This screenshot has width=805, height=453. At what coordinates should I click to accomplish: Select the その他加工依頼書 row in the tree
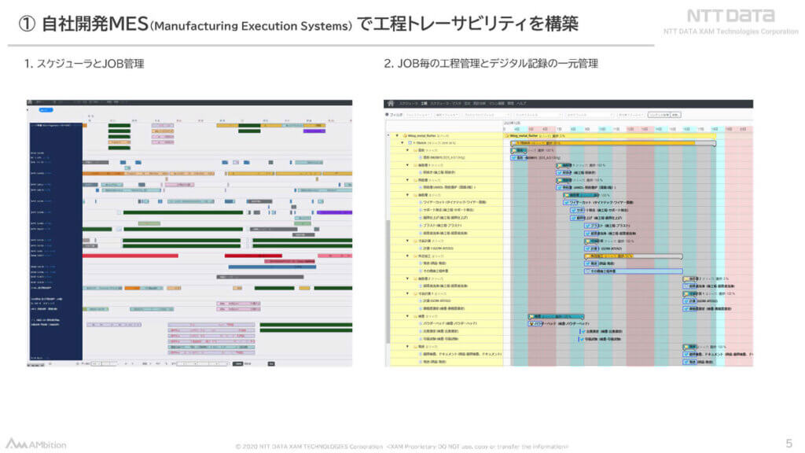pyautogui.click(x=446, y=271)
